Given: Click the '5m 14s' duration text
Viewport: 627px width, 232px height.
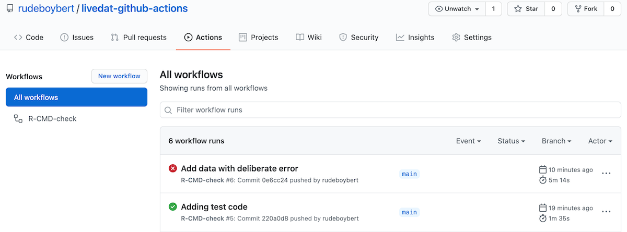Looking at the screenshot, I should [x=559, y=180].
